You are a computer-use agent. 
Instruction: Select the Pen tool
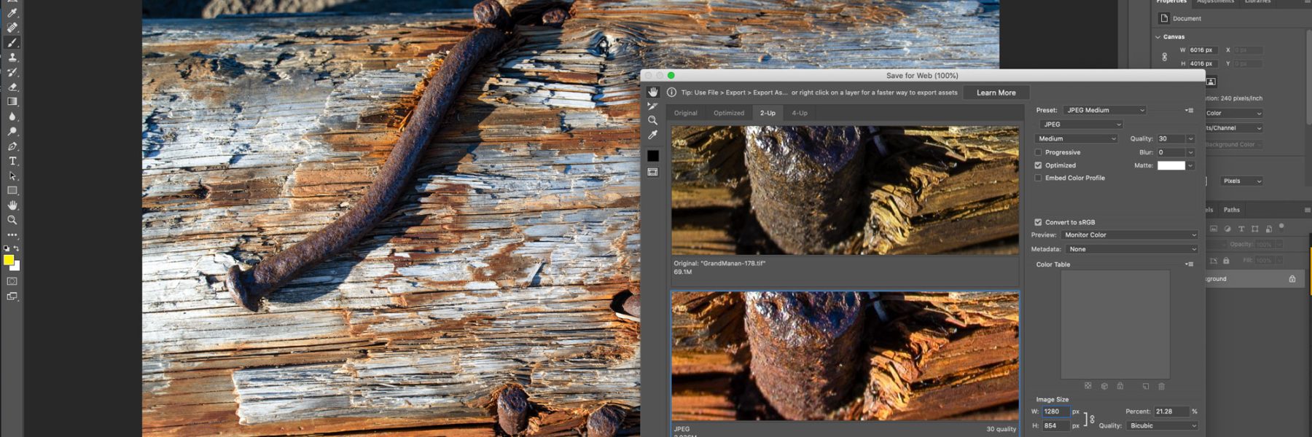(12, 146)
